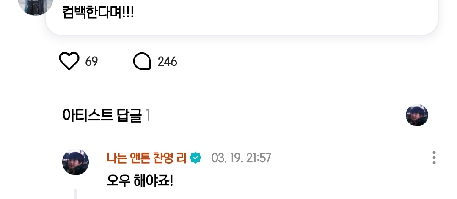Click the 246 comments count
This screenshot has height=199, width=457.
[x=167, y=62]
